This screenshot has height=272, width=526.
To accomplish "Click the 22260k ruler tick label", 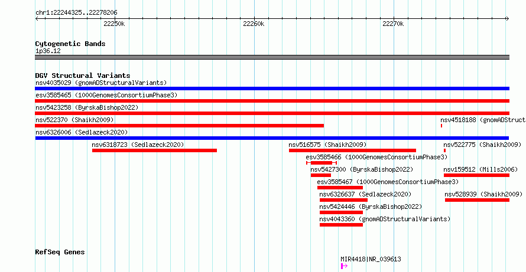I will pos(254,24).
